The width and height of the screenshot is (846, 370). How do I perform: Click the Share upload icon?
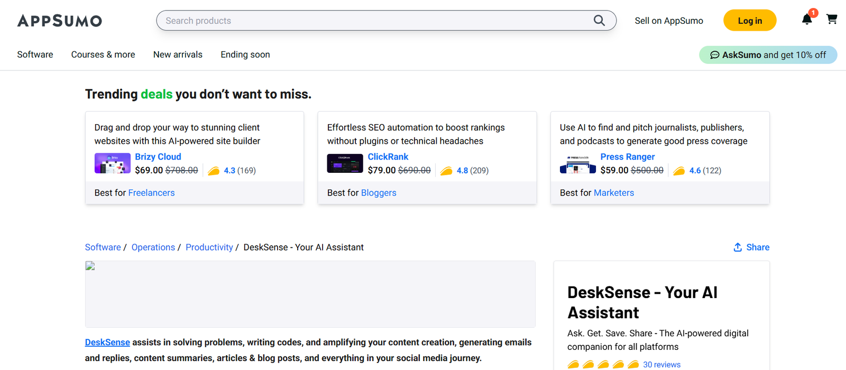[738, 247]
